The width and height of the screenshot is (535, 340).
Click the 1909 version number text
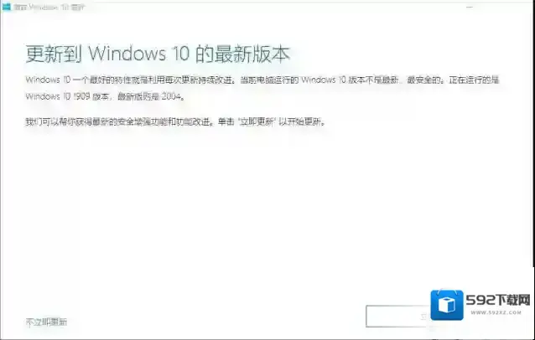coord(81,97)
